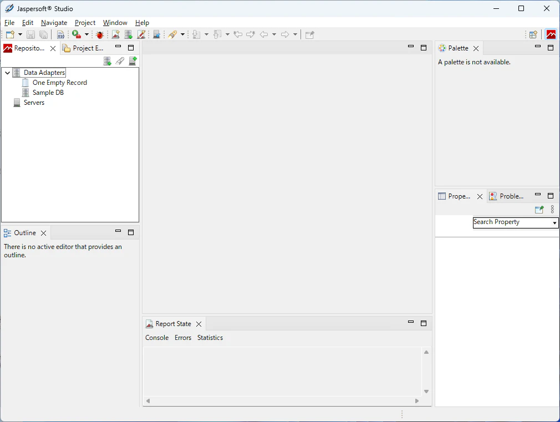Click the Next Annotation toolbar icon
This screenshot has width=560, height=422.
point(196,35)
